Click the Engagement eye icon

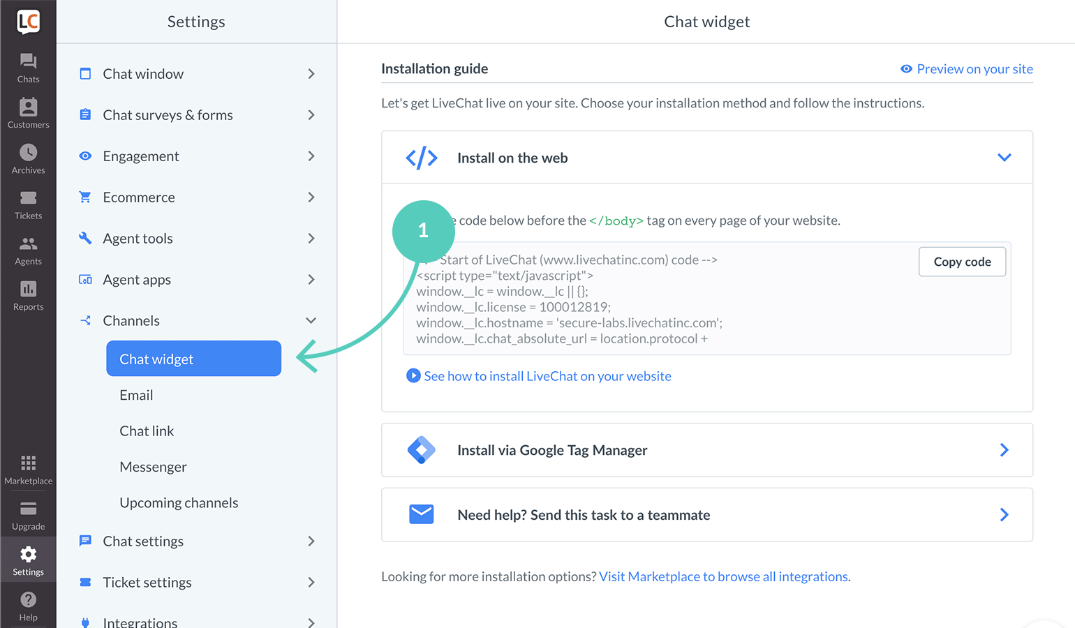tap(85, 156)
